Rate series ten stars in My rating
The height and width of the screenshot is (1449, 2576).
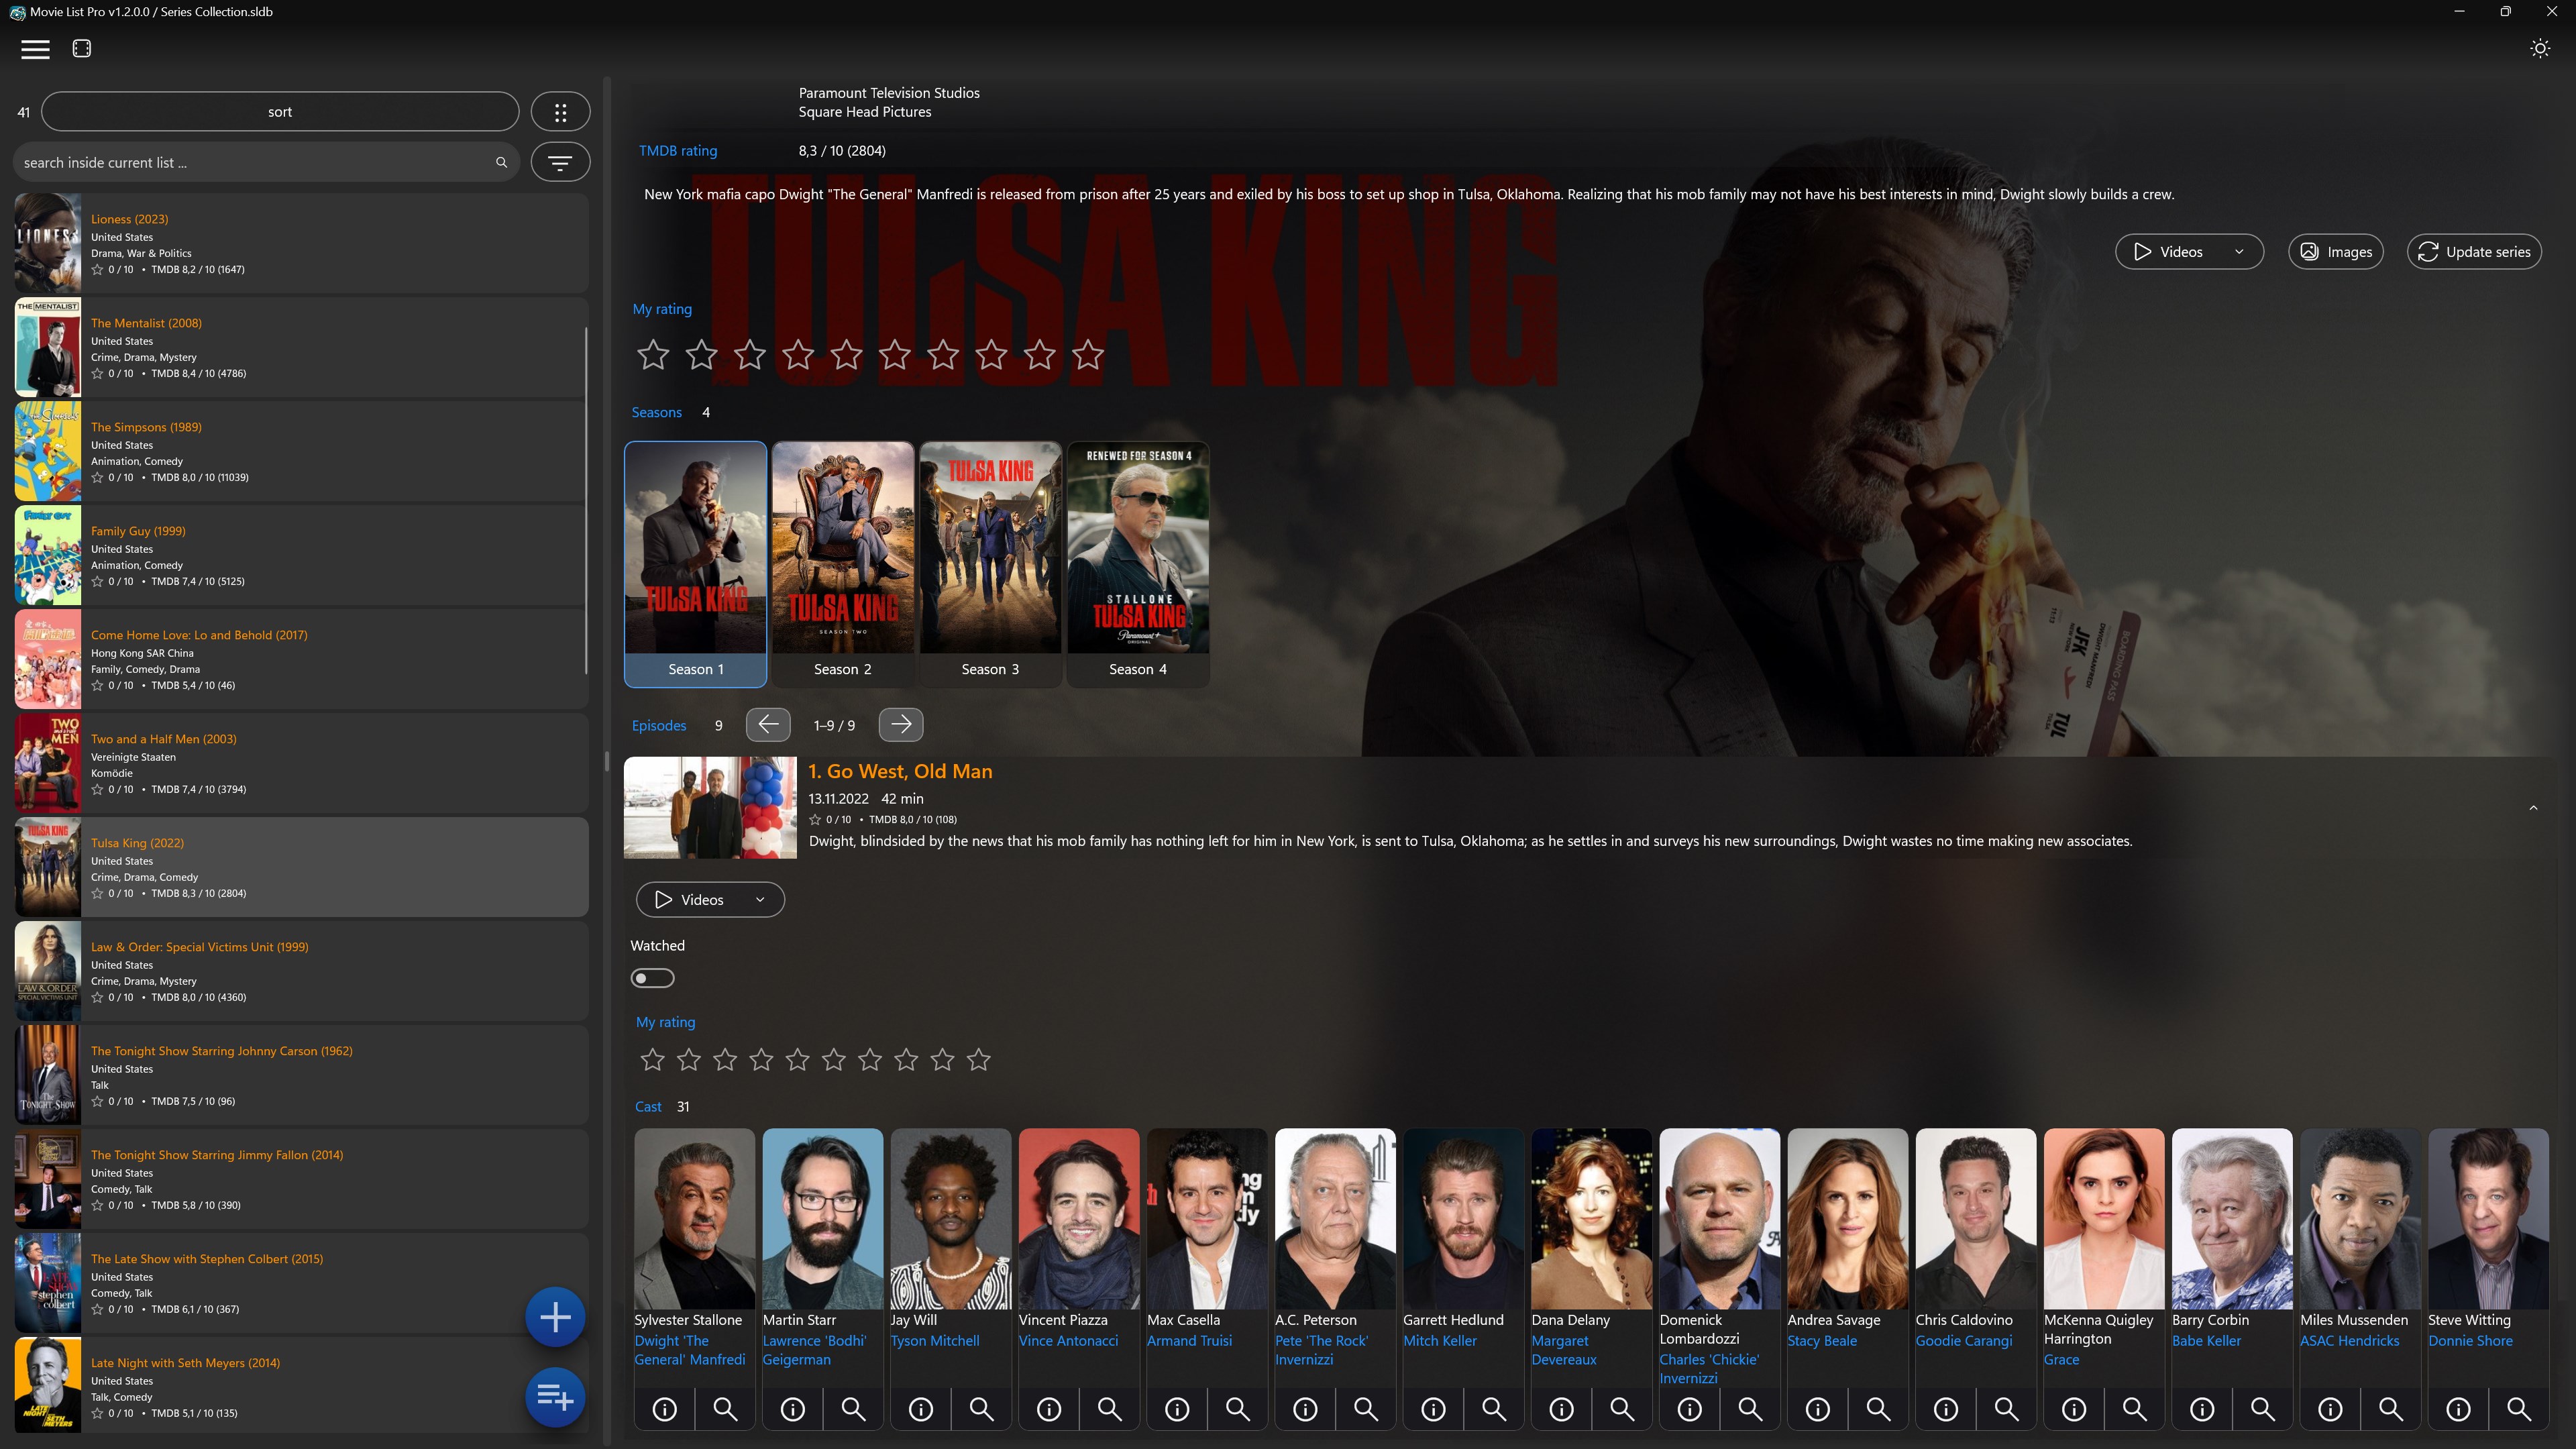point(1088,354)
